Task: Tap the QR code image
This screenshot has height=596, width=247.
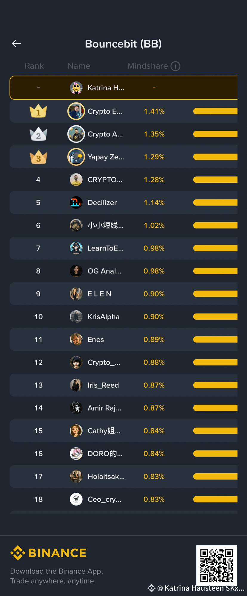Action: (217, 565)
